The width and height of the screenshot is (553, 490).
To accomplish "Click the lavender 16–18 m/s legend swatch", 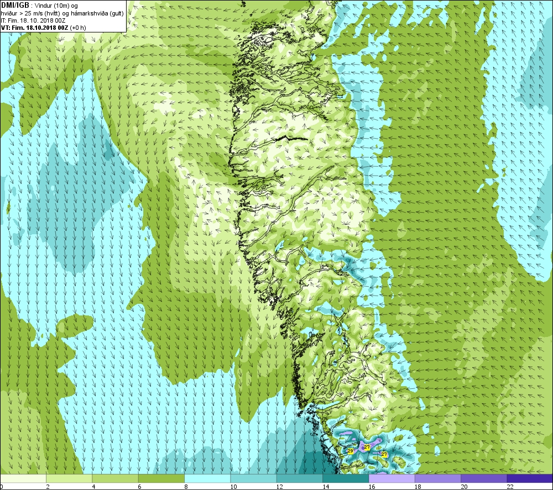I will (x=392, y=478).
